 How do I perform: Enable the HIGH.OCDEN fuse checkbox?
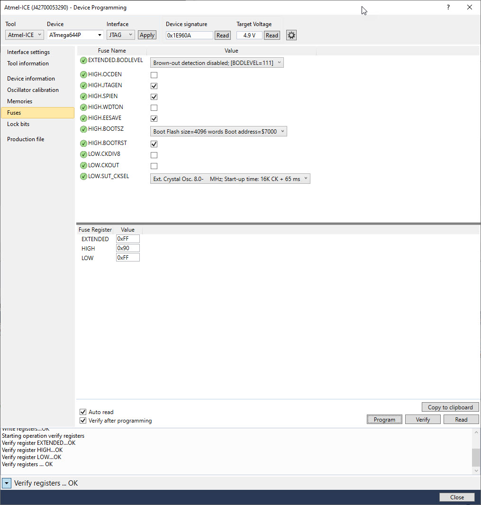coord(154,75)
